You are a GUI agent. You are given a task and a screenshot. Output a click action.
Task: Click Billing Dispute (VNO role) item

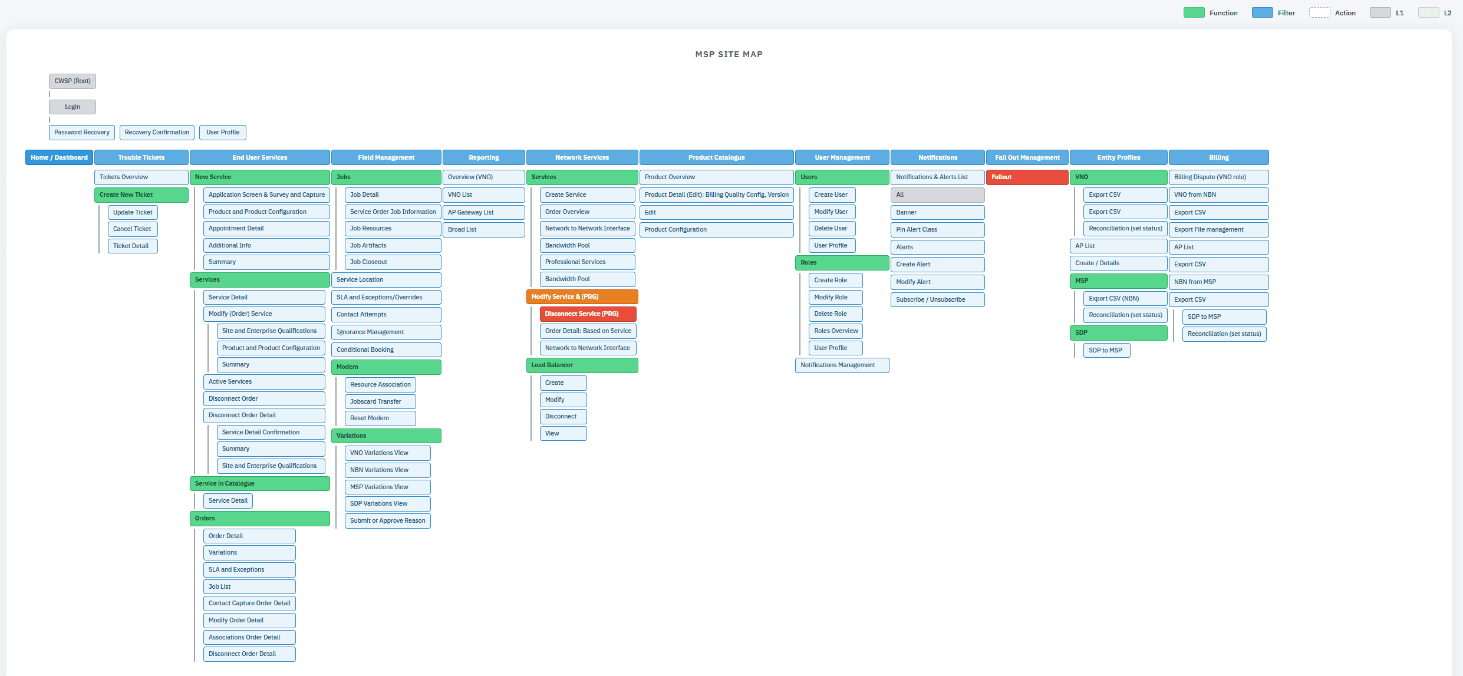[1218, 177]
